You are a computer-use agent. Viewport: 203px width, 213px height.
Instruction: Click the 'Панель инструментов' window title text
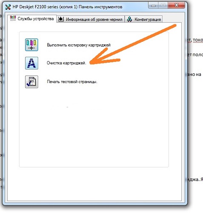pos(100,7)
